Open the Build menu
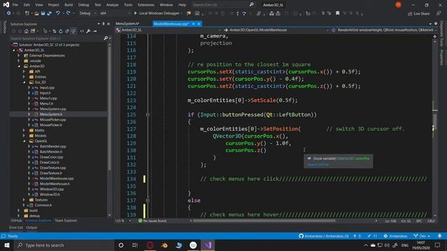Image resolution: width=447 pixels, height=251 pixels. tap(68, 5)
